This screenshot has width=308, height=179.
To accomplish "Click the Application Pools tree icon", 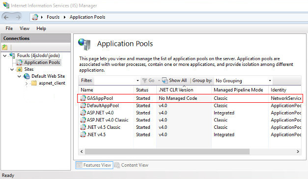I will 19,62.
